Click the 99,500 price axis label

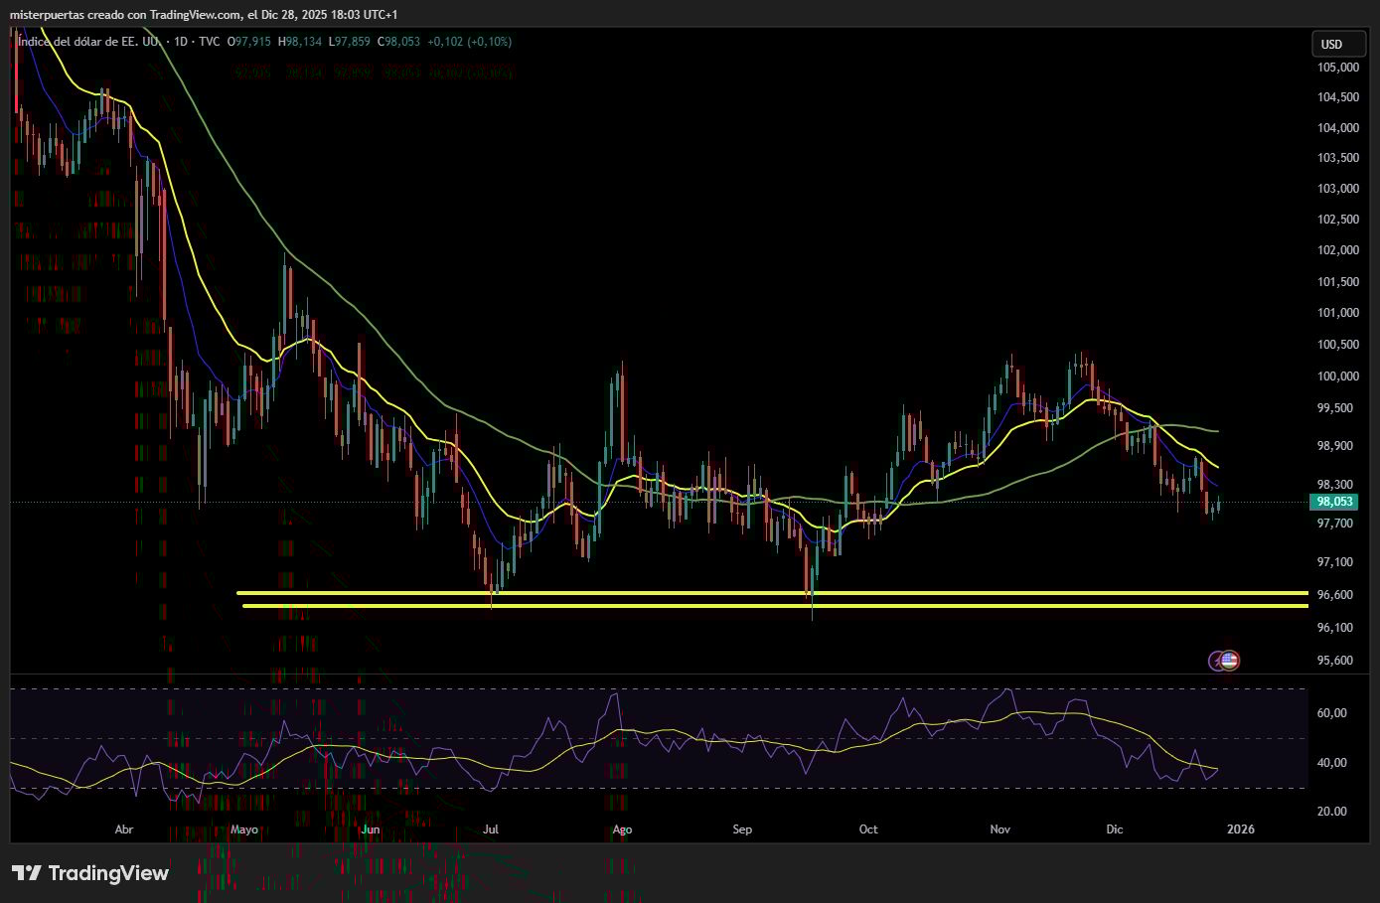pyautogui.click(x=1336, y=408)
